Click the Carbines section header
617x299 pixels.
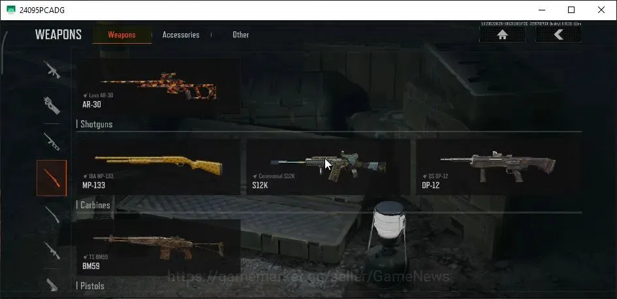tap(95, 204)
